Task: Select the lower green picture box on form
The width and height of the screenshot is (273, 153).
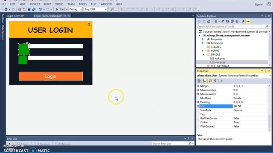Action: point(23,60)
